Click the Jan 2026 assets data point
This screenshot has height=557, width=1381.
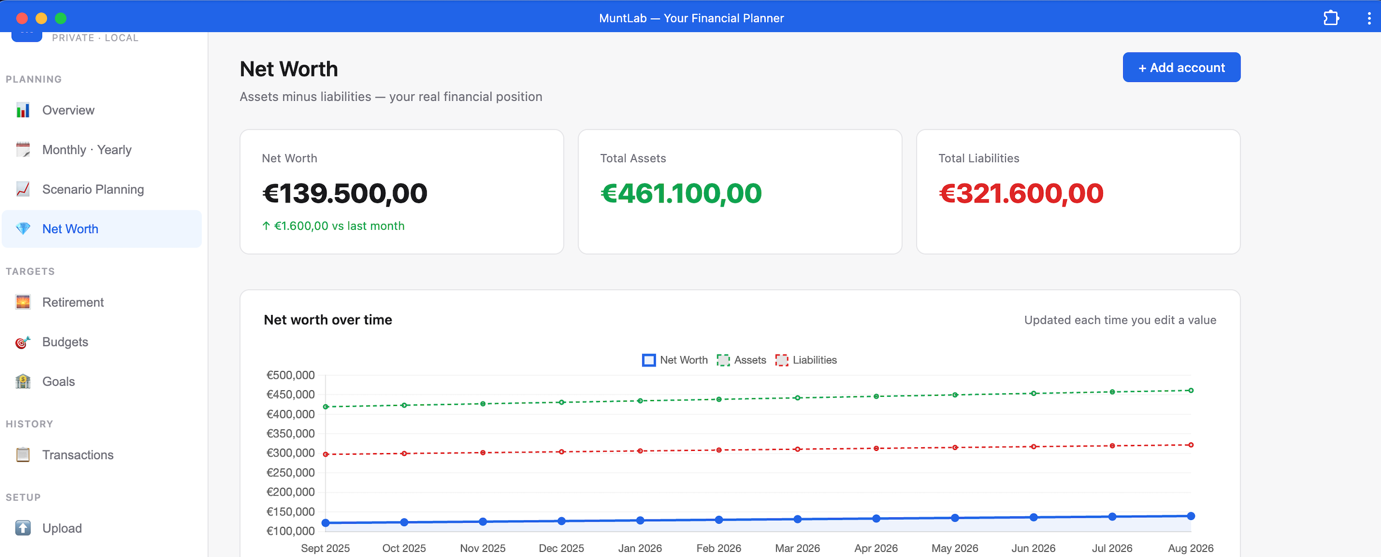click(640, 401)
